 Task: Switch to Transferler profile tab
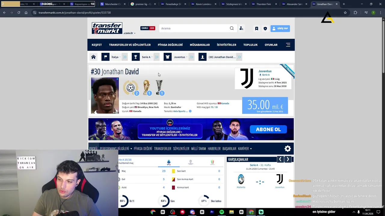[162, 148]
